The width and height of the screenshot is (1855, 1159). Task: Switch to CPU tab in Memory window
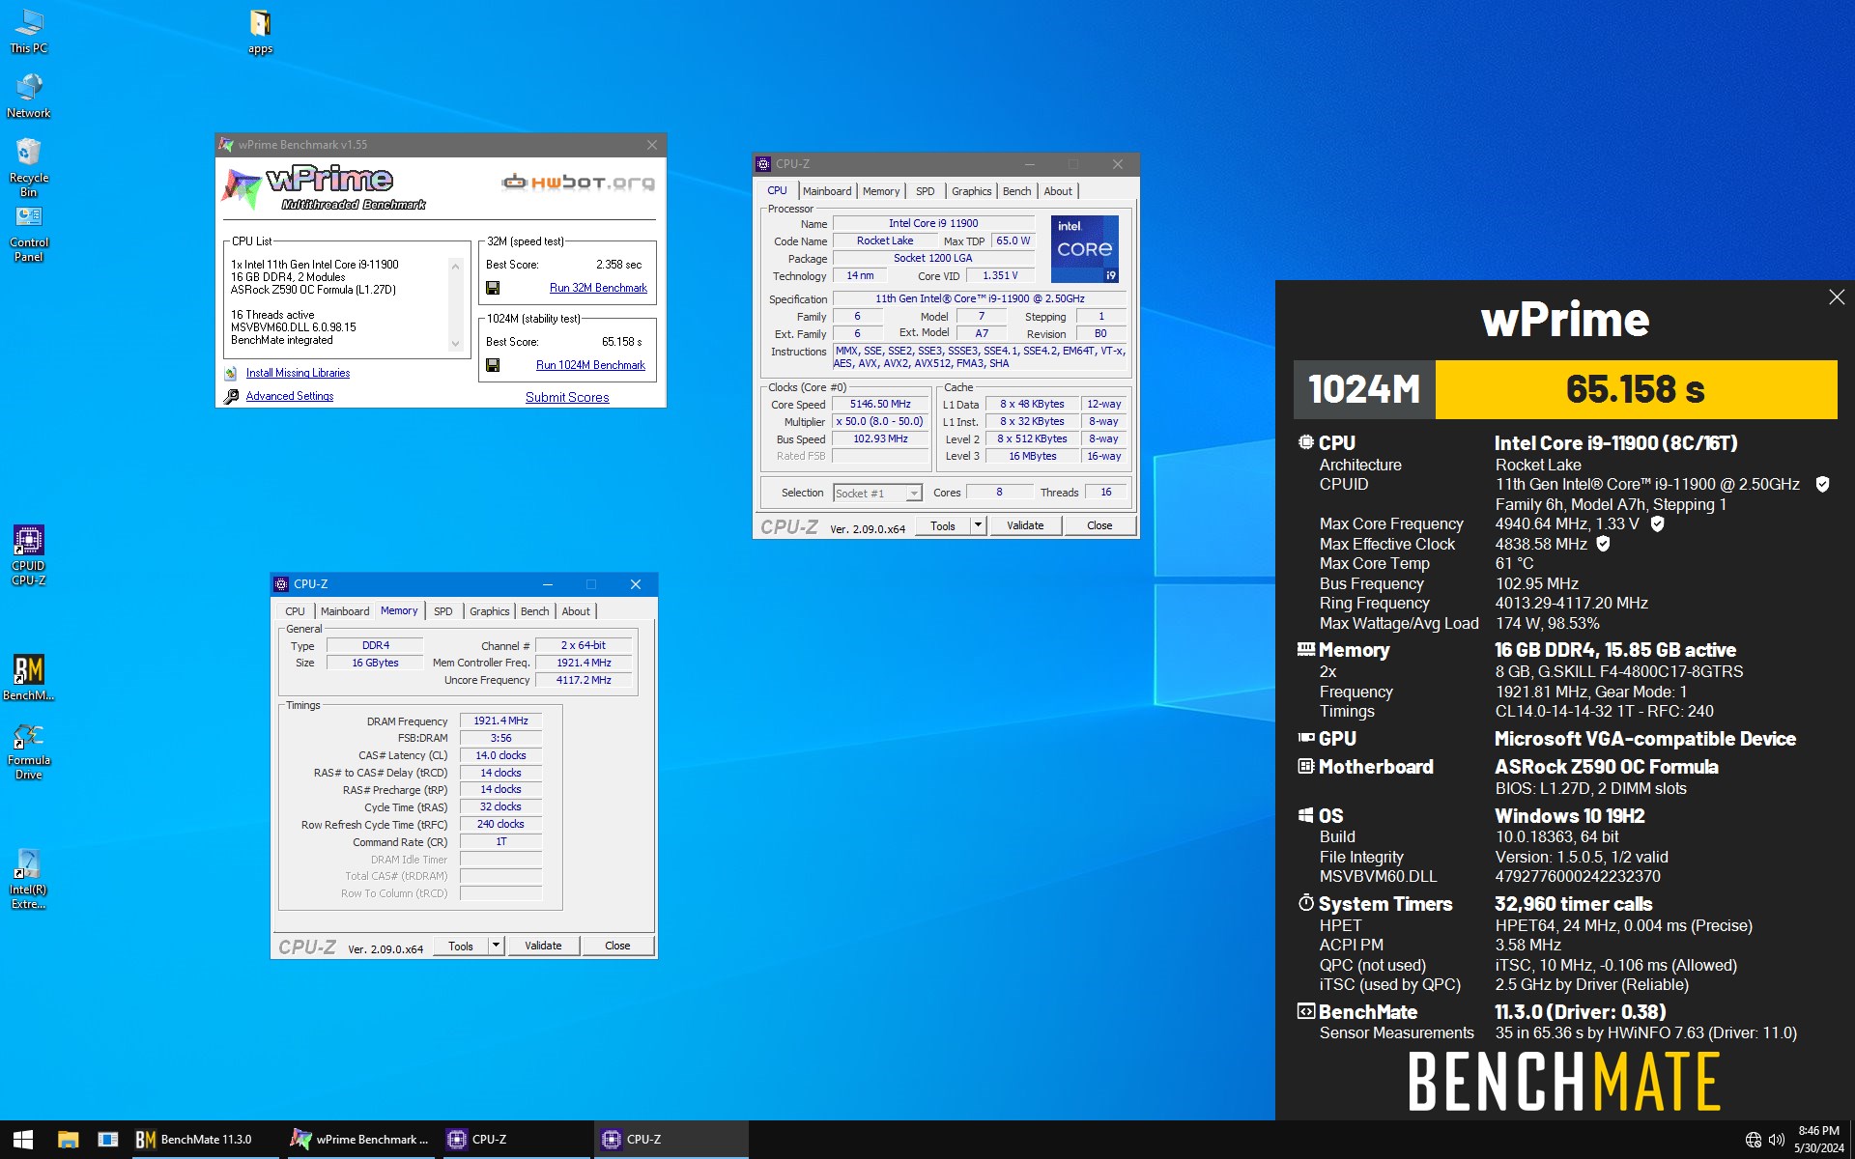[295, 611]
